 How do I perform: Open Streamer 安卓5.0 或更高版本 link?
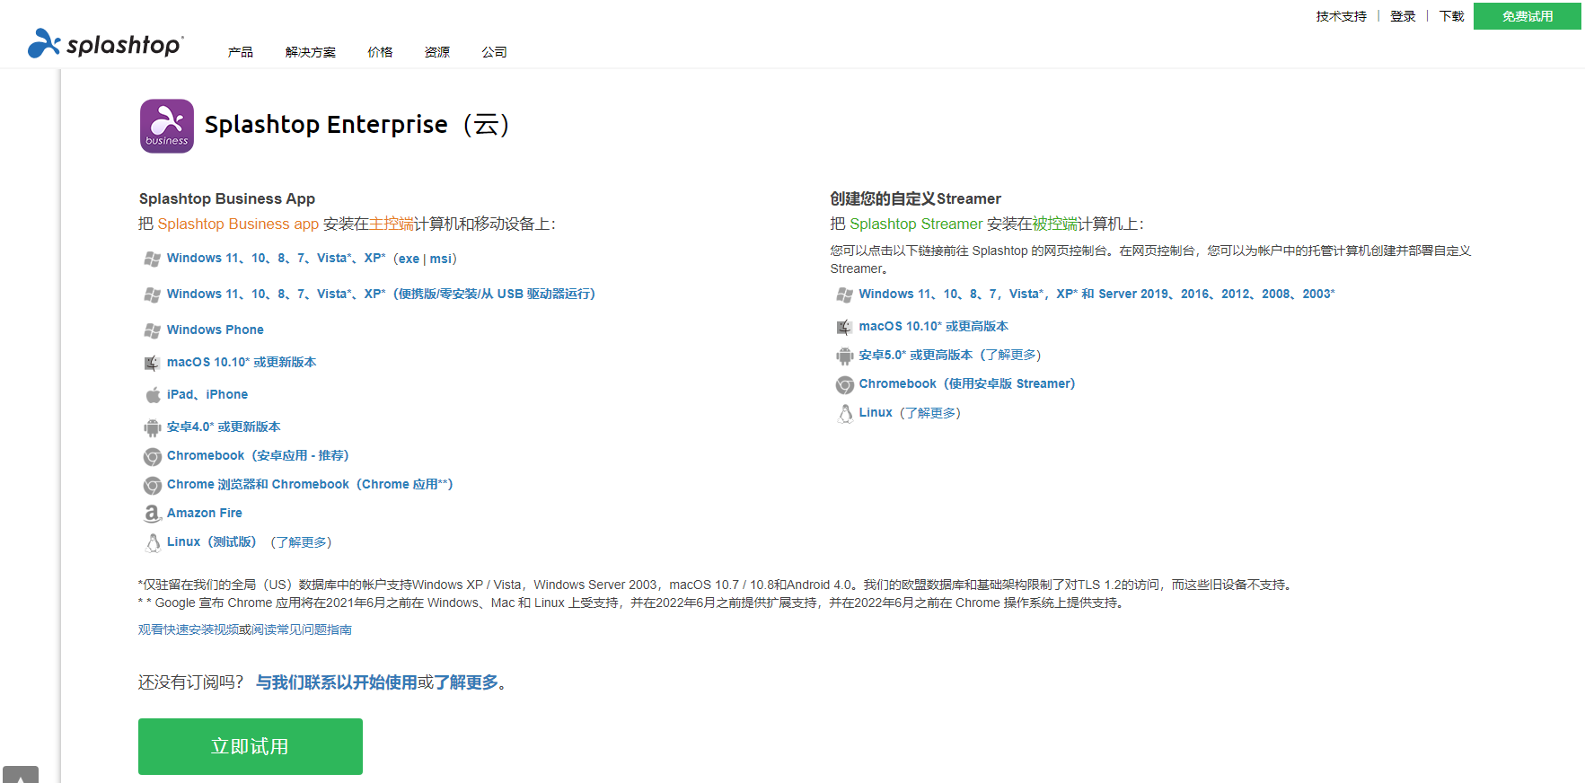[x=916, y=355]
